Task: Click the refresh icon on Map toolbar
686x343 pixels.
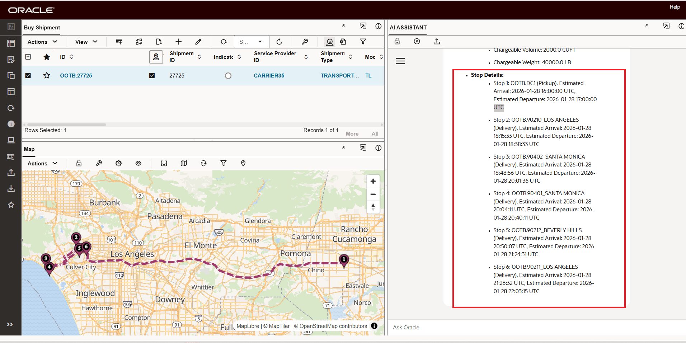Action: (x=203, y=163)
